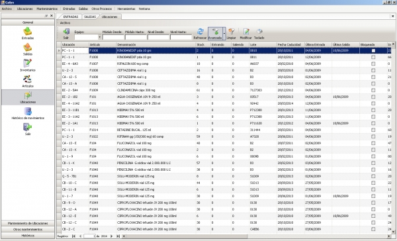
Task: Toggle Bloqueada checkbox for first PC - 1 - 1 row
Action: point(373,51)
